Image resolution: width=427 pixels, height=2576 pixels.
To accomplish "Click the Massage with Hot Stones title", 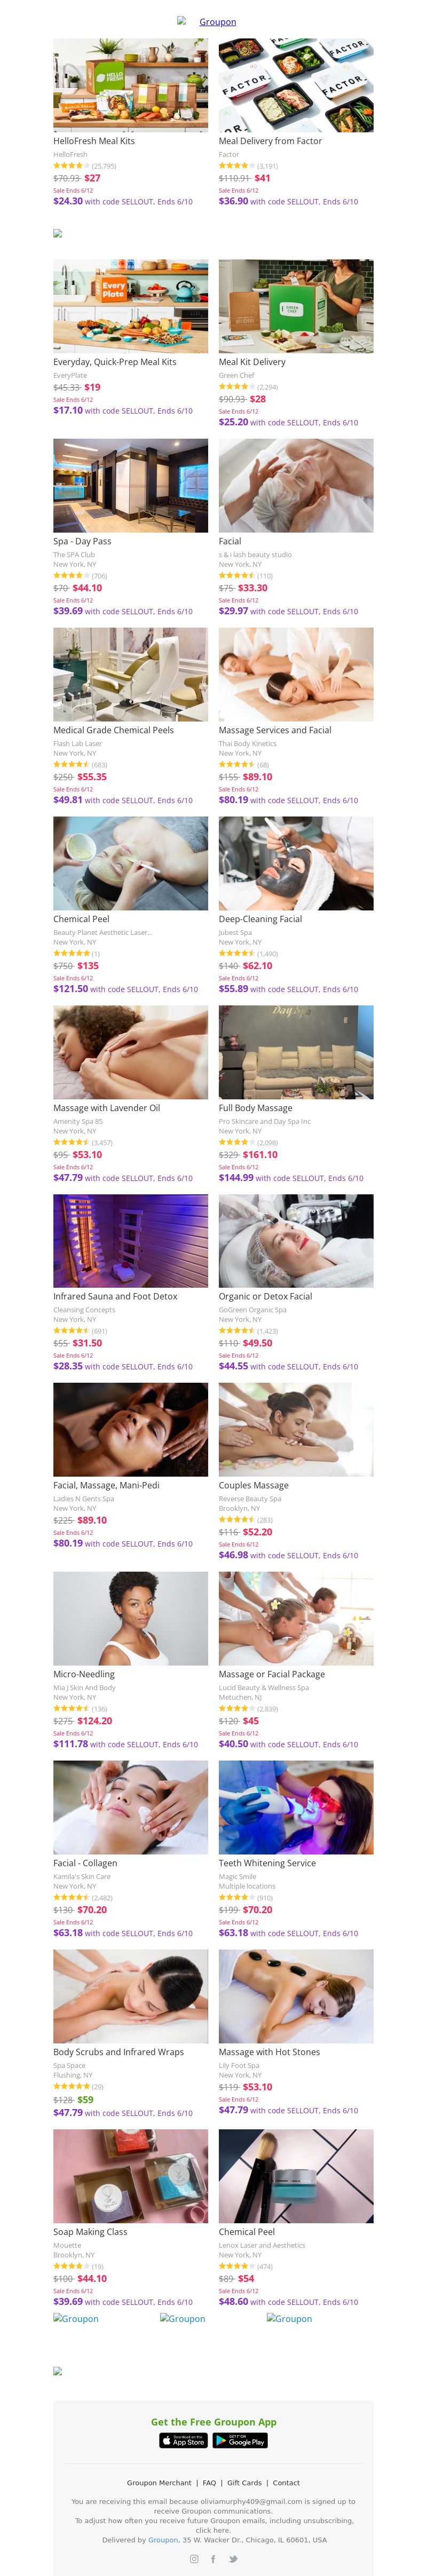I will [269, 2051].
